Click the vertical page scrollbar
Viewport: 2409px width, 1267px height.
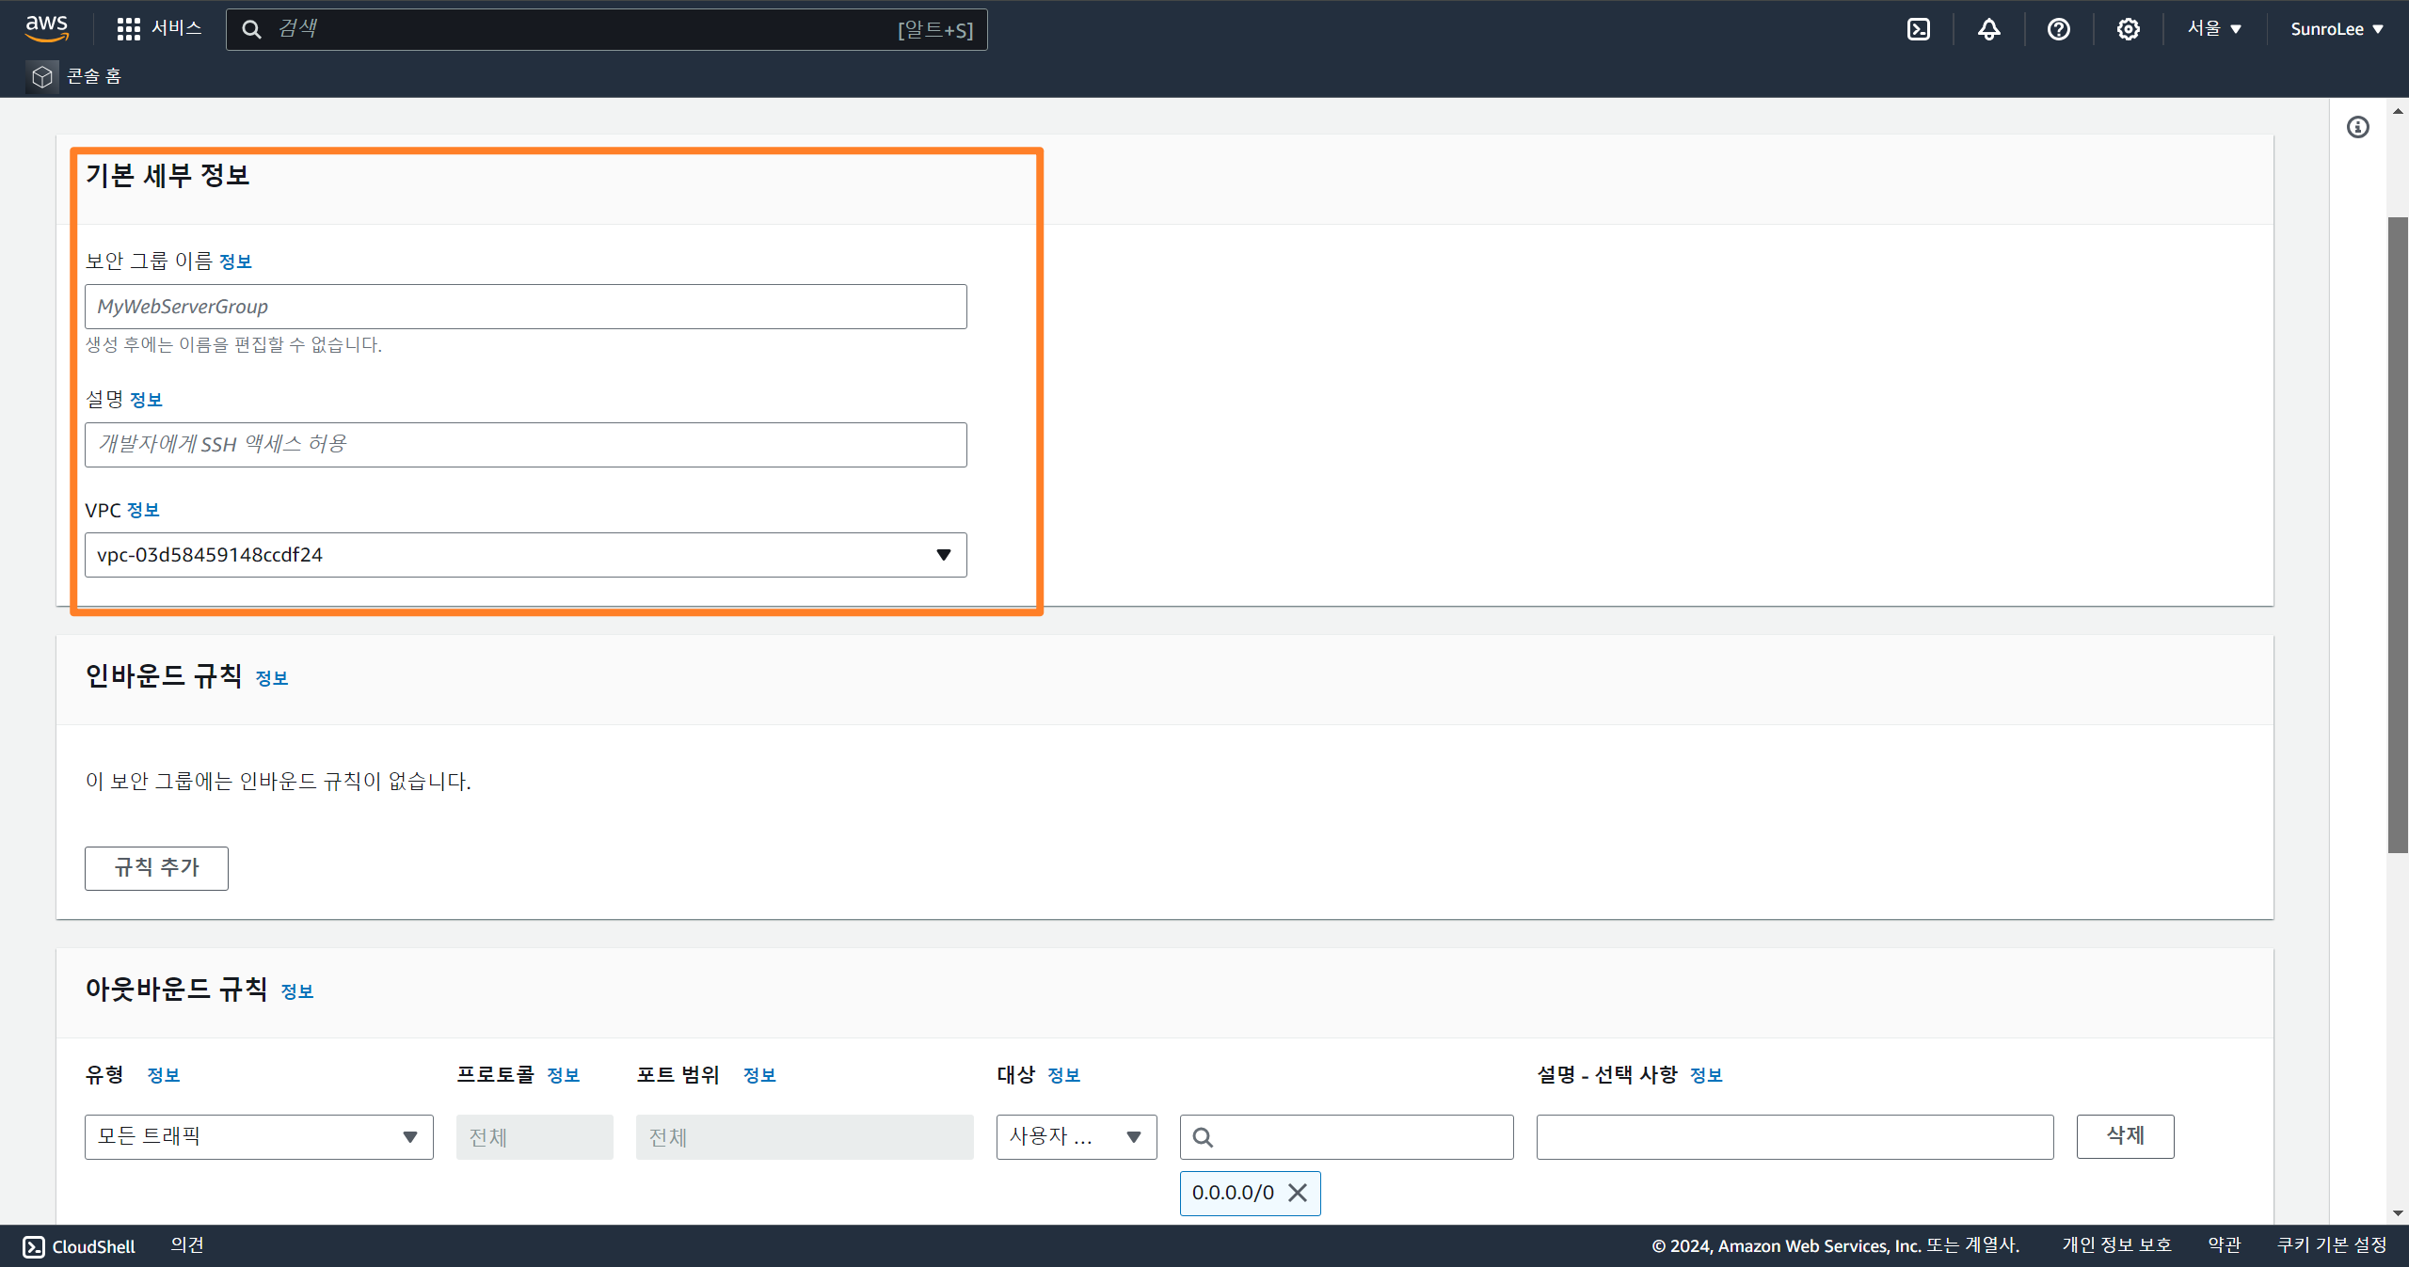click(x=2397, y=534)
